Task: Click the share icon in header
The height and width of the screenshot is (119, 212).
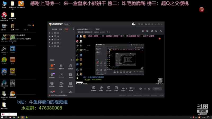Action: coord(161,31)
